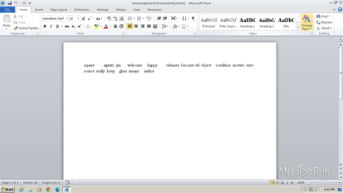Viewport: 343px width, 193px height.
Task: Click the zoom slider handle
Action: [x=324, y=183]
